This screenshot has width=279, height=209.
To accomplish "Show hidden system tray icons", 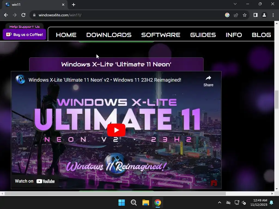I will (x=220, y=202).
